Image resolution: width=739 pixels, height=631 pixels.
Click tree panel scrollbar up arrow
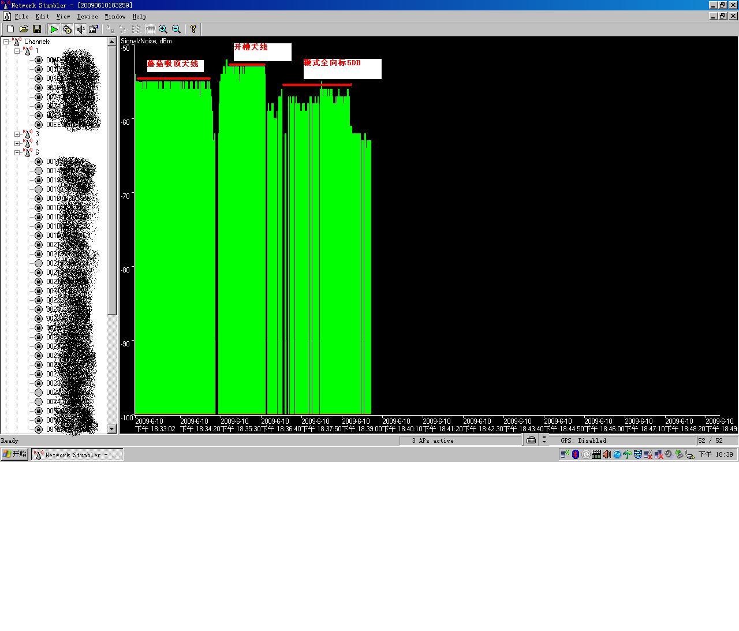point(112,42)
